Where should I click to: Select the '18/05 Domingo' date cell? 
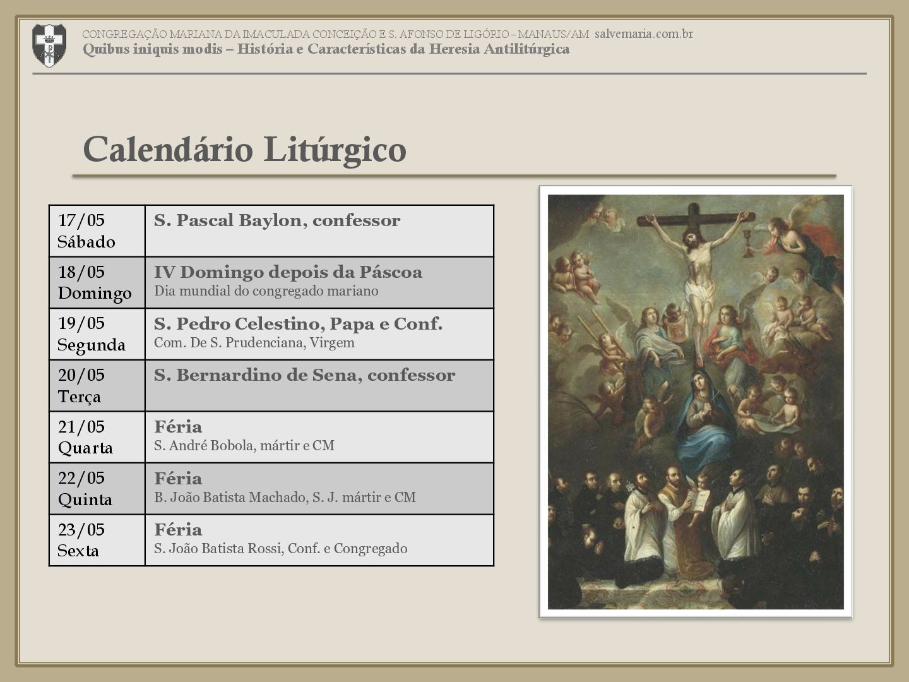tap(97, 282)
